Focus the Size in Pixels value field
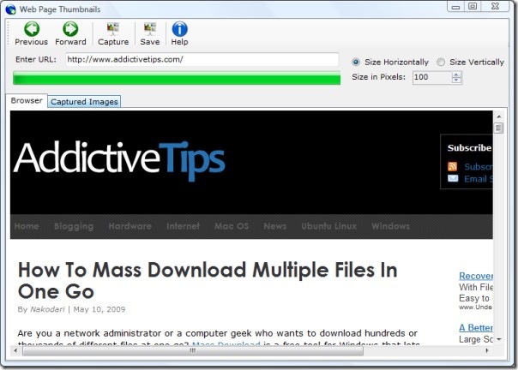This screenshot has height=370, width=518. coord(432,78)
